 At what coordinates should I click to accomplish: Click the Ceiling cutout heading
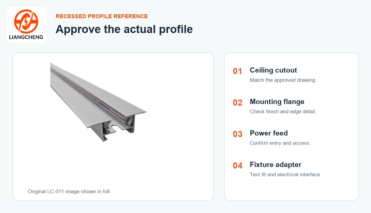[273, 70]
